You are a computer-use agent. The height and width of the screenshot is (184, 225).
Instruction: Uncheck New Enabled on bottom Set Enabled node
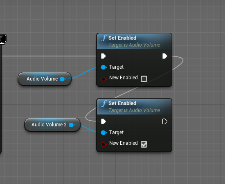(144, 144)
